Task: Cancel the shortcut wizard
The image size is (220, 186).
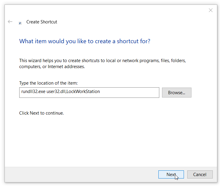Action: 200,174
